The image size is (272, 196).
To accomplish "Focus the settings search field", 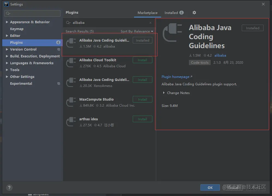I will 32,13.
